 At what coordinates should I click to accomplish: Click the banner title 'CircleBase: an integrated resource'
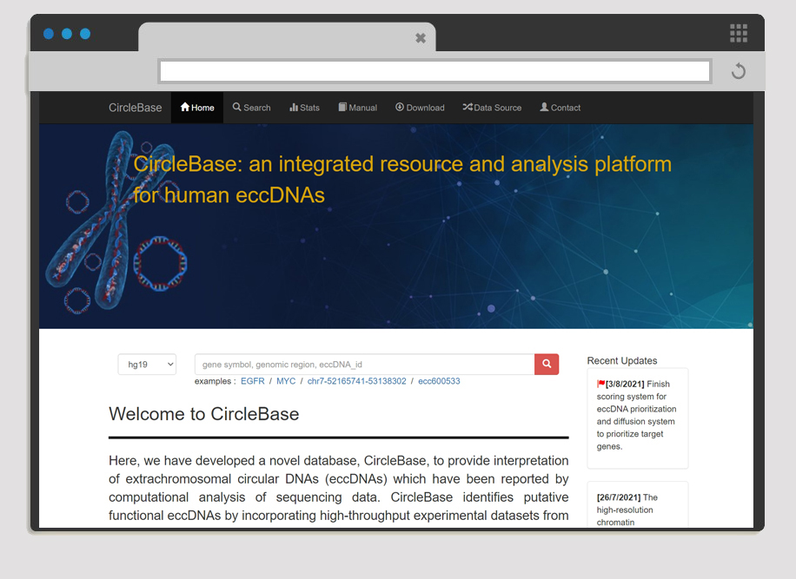click(x=402, y=180)
